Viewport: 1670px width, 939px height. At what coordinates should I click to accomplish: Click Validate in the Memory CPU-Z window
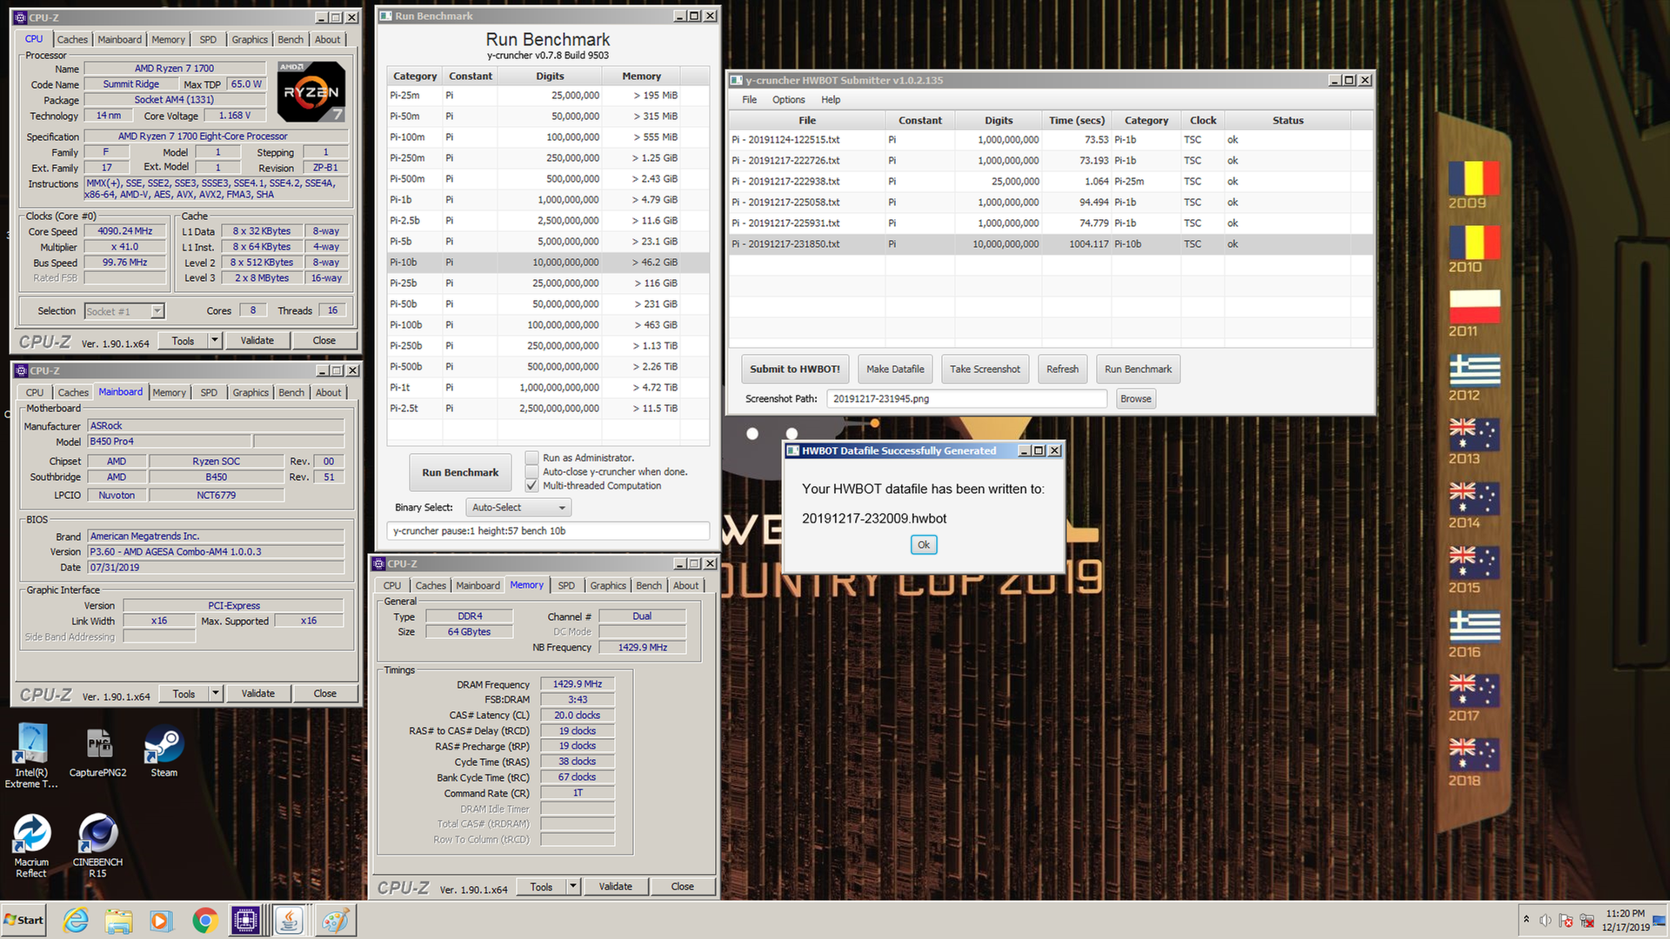tap(615, 887)
